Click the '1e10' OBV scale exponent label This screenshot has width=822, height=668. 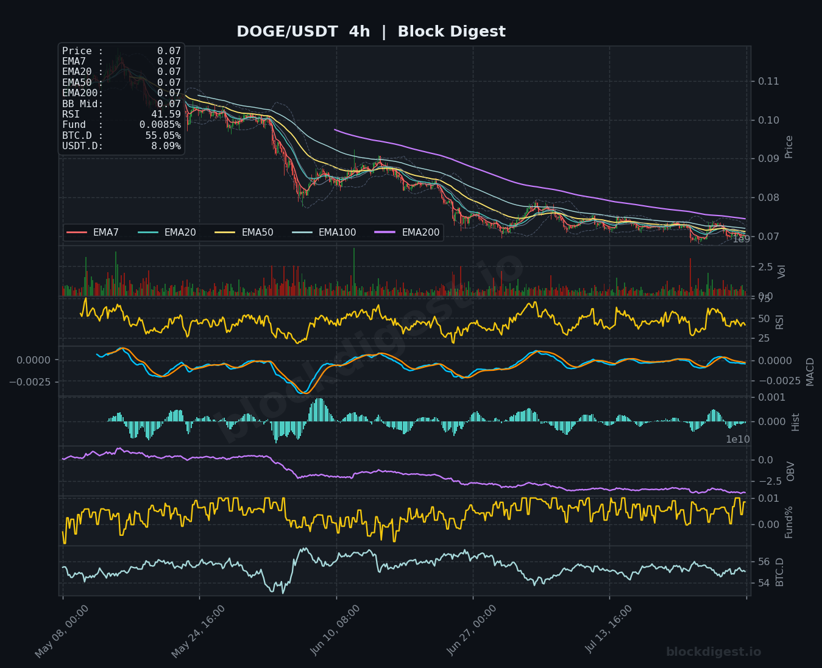pos(738,440)
